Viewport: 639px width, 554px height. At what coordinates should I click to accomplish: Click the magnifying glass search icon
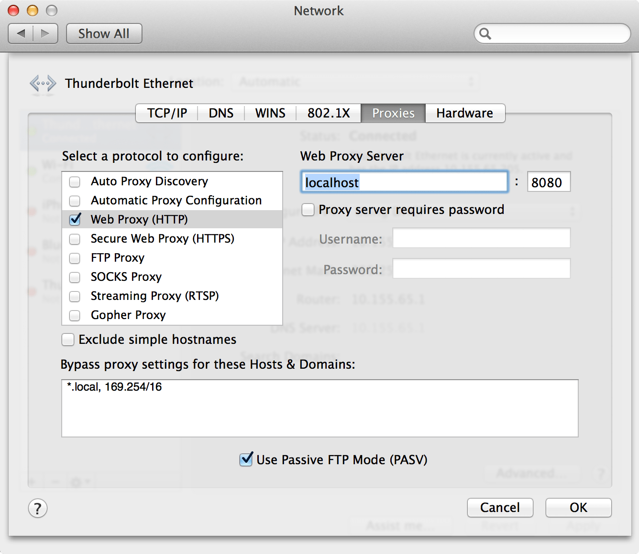point(485,34)
